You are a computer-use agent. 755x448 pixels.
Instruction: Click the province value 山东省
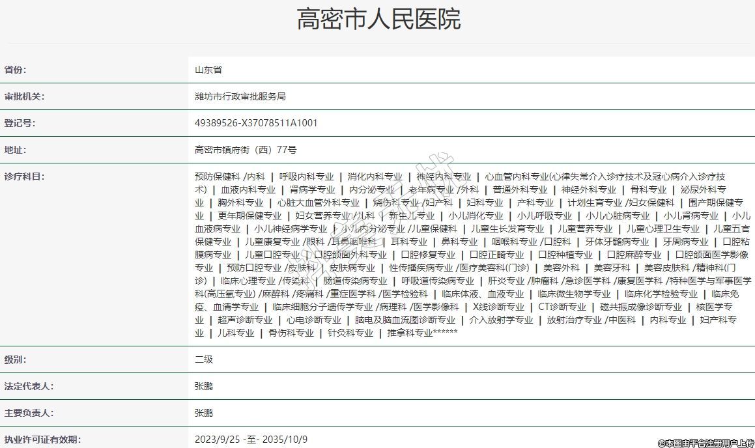coord(208,70)
